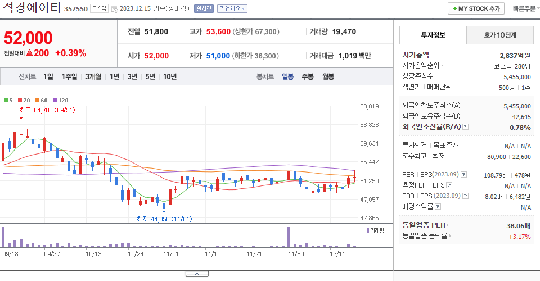Select 5년 line chart period
Image resolution: width=540 pixels, height=281 pixels.
150,76
